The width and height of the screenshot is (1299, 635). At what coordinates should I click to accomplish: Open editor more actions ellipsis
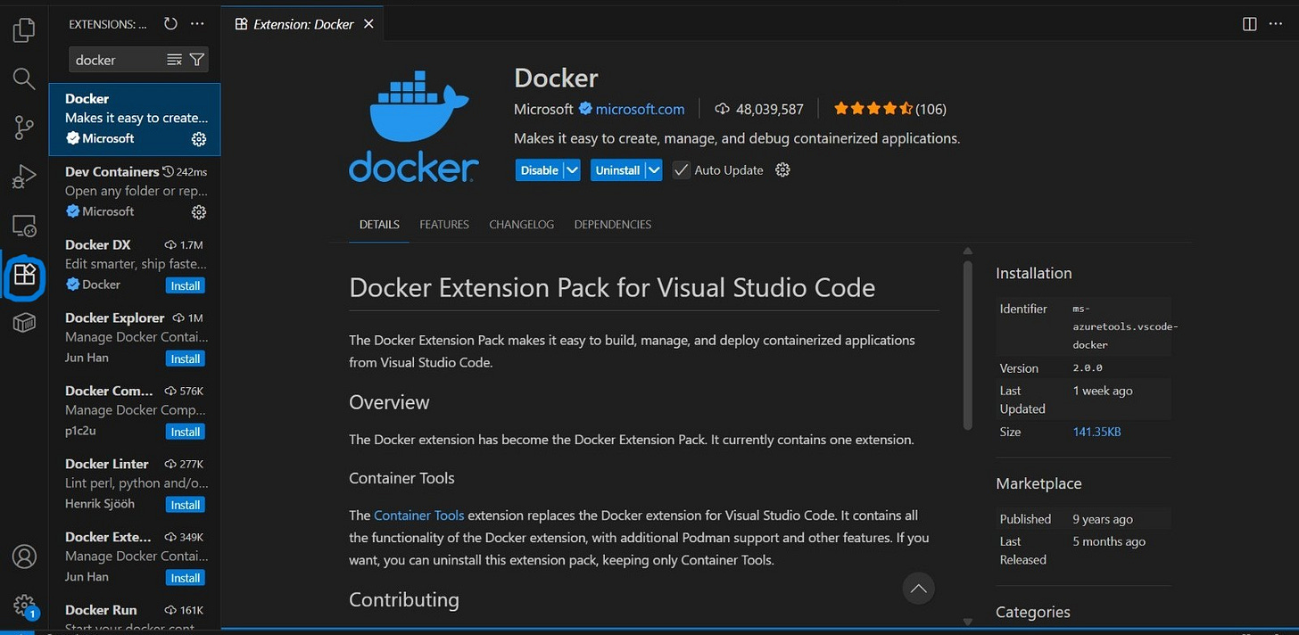click(x=1276, y=24)
